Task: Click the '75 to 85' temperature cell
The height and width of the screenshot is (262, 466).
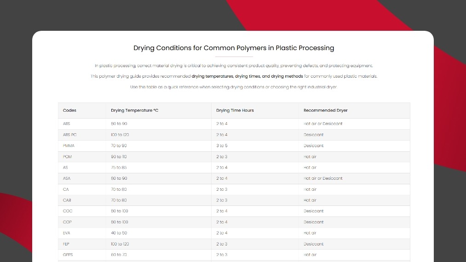Action: click(119, 168)
